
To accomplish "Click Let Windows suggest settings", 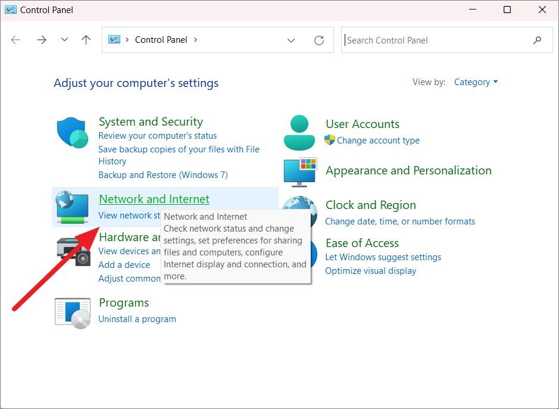I will point(383,257).
